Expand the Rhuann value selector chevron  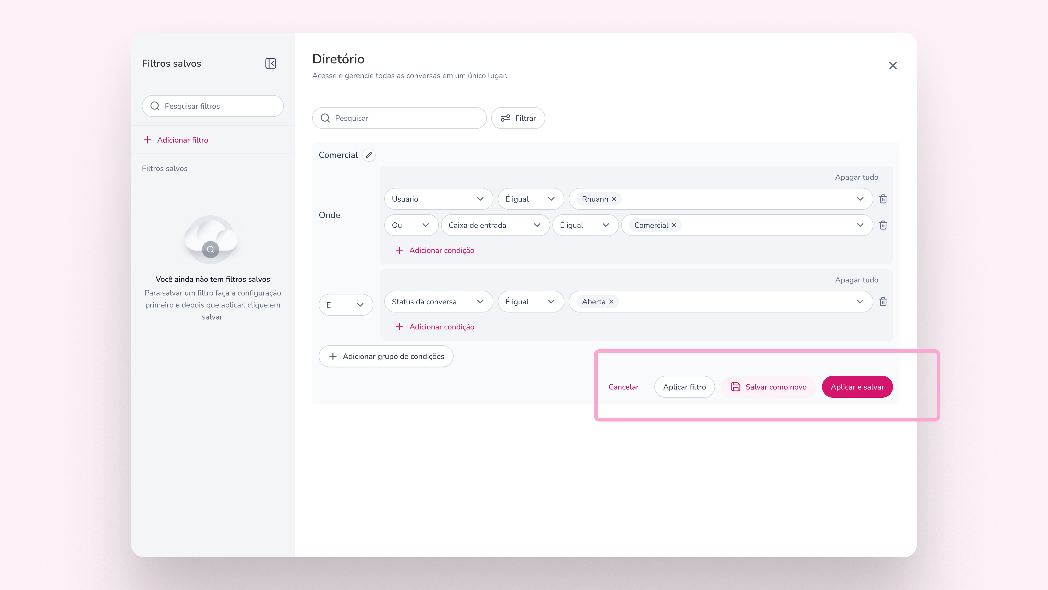point(860,199)
